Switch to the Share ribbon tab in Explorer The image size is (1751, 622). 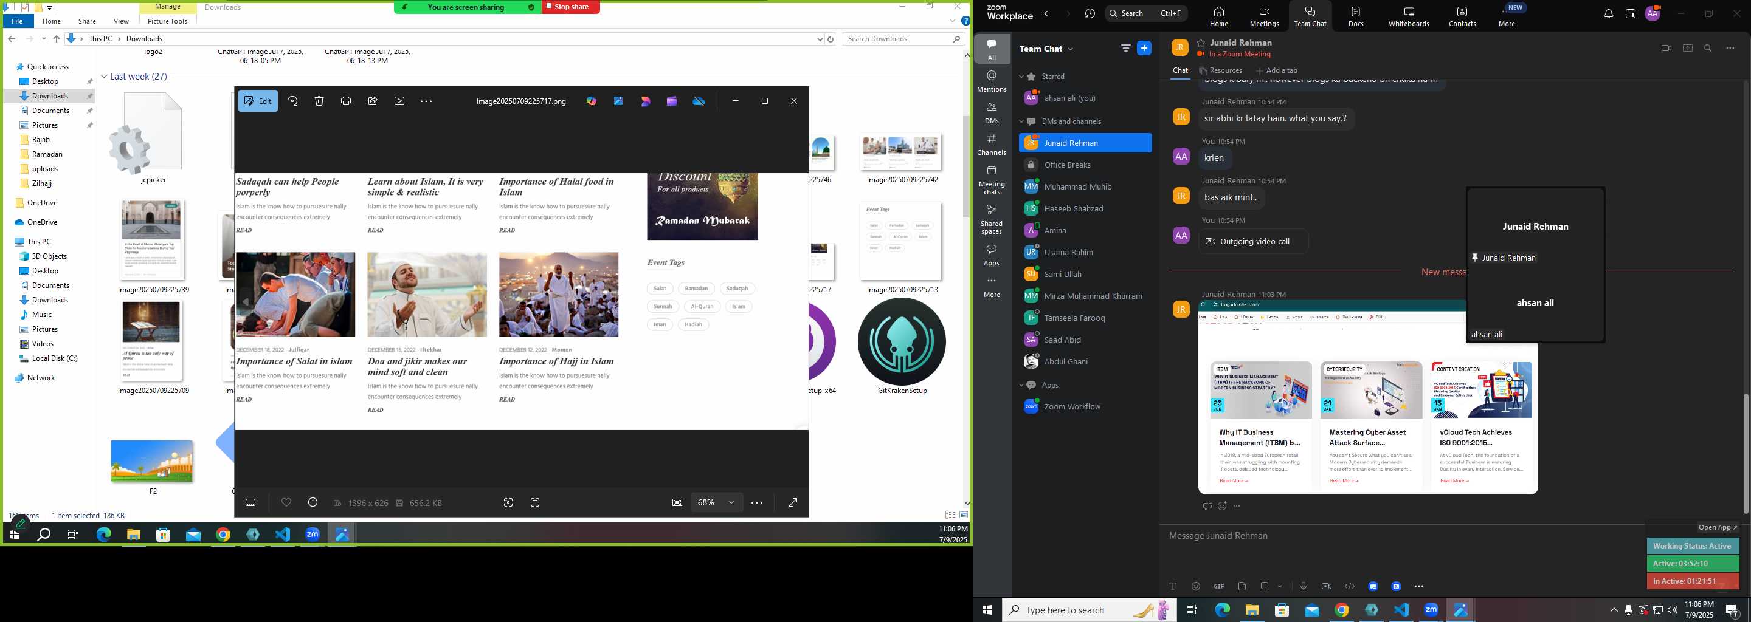[87, 21]
